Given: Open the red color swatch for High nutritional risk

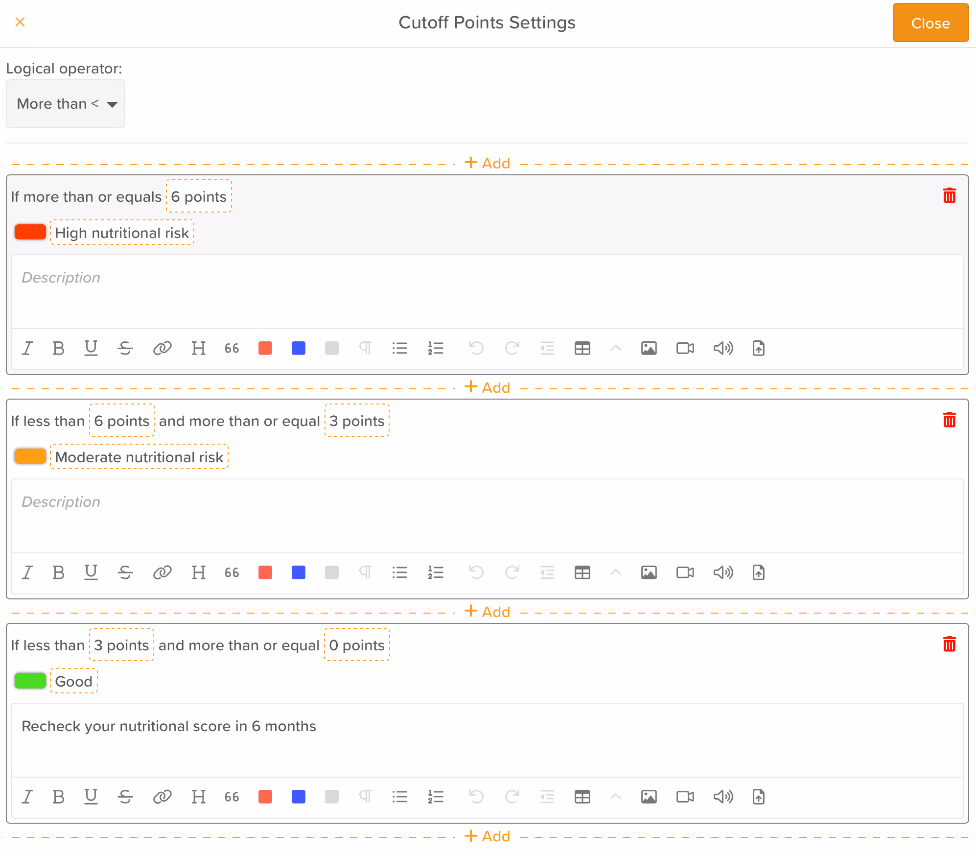Looking at the screenshot, I should point(30,232).
